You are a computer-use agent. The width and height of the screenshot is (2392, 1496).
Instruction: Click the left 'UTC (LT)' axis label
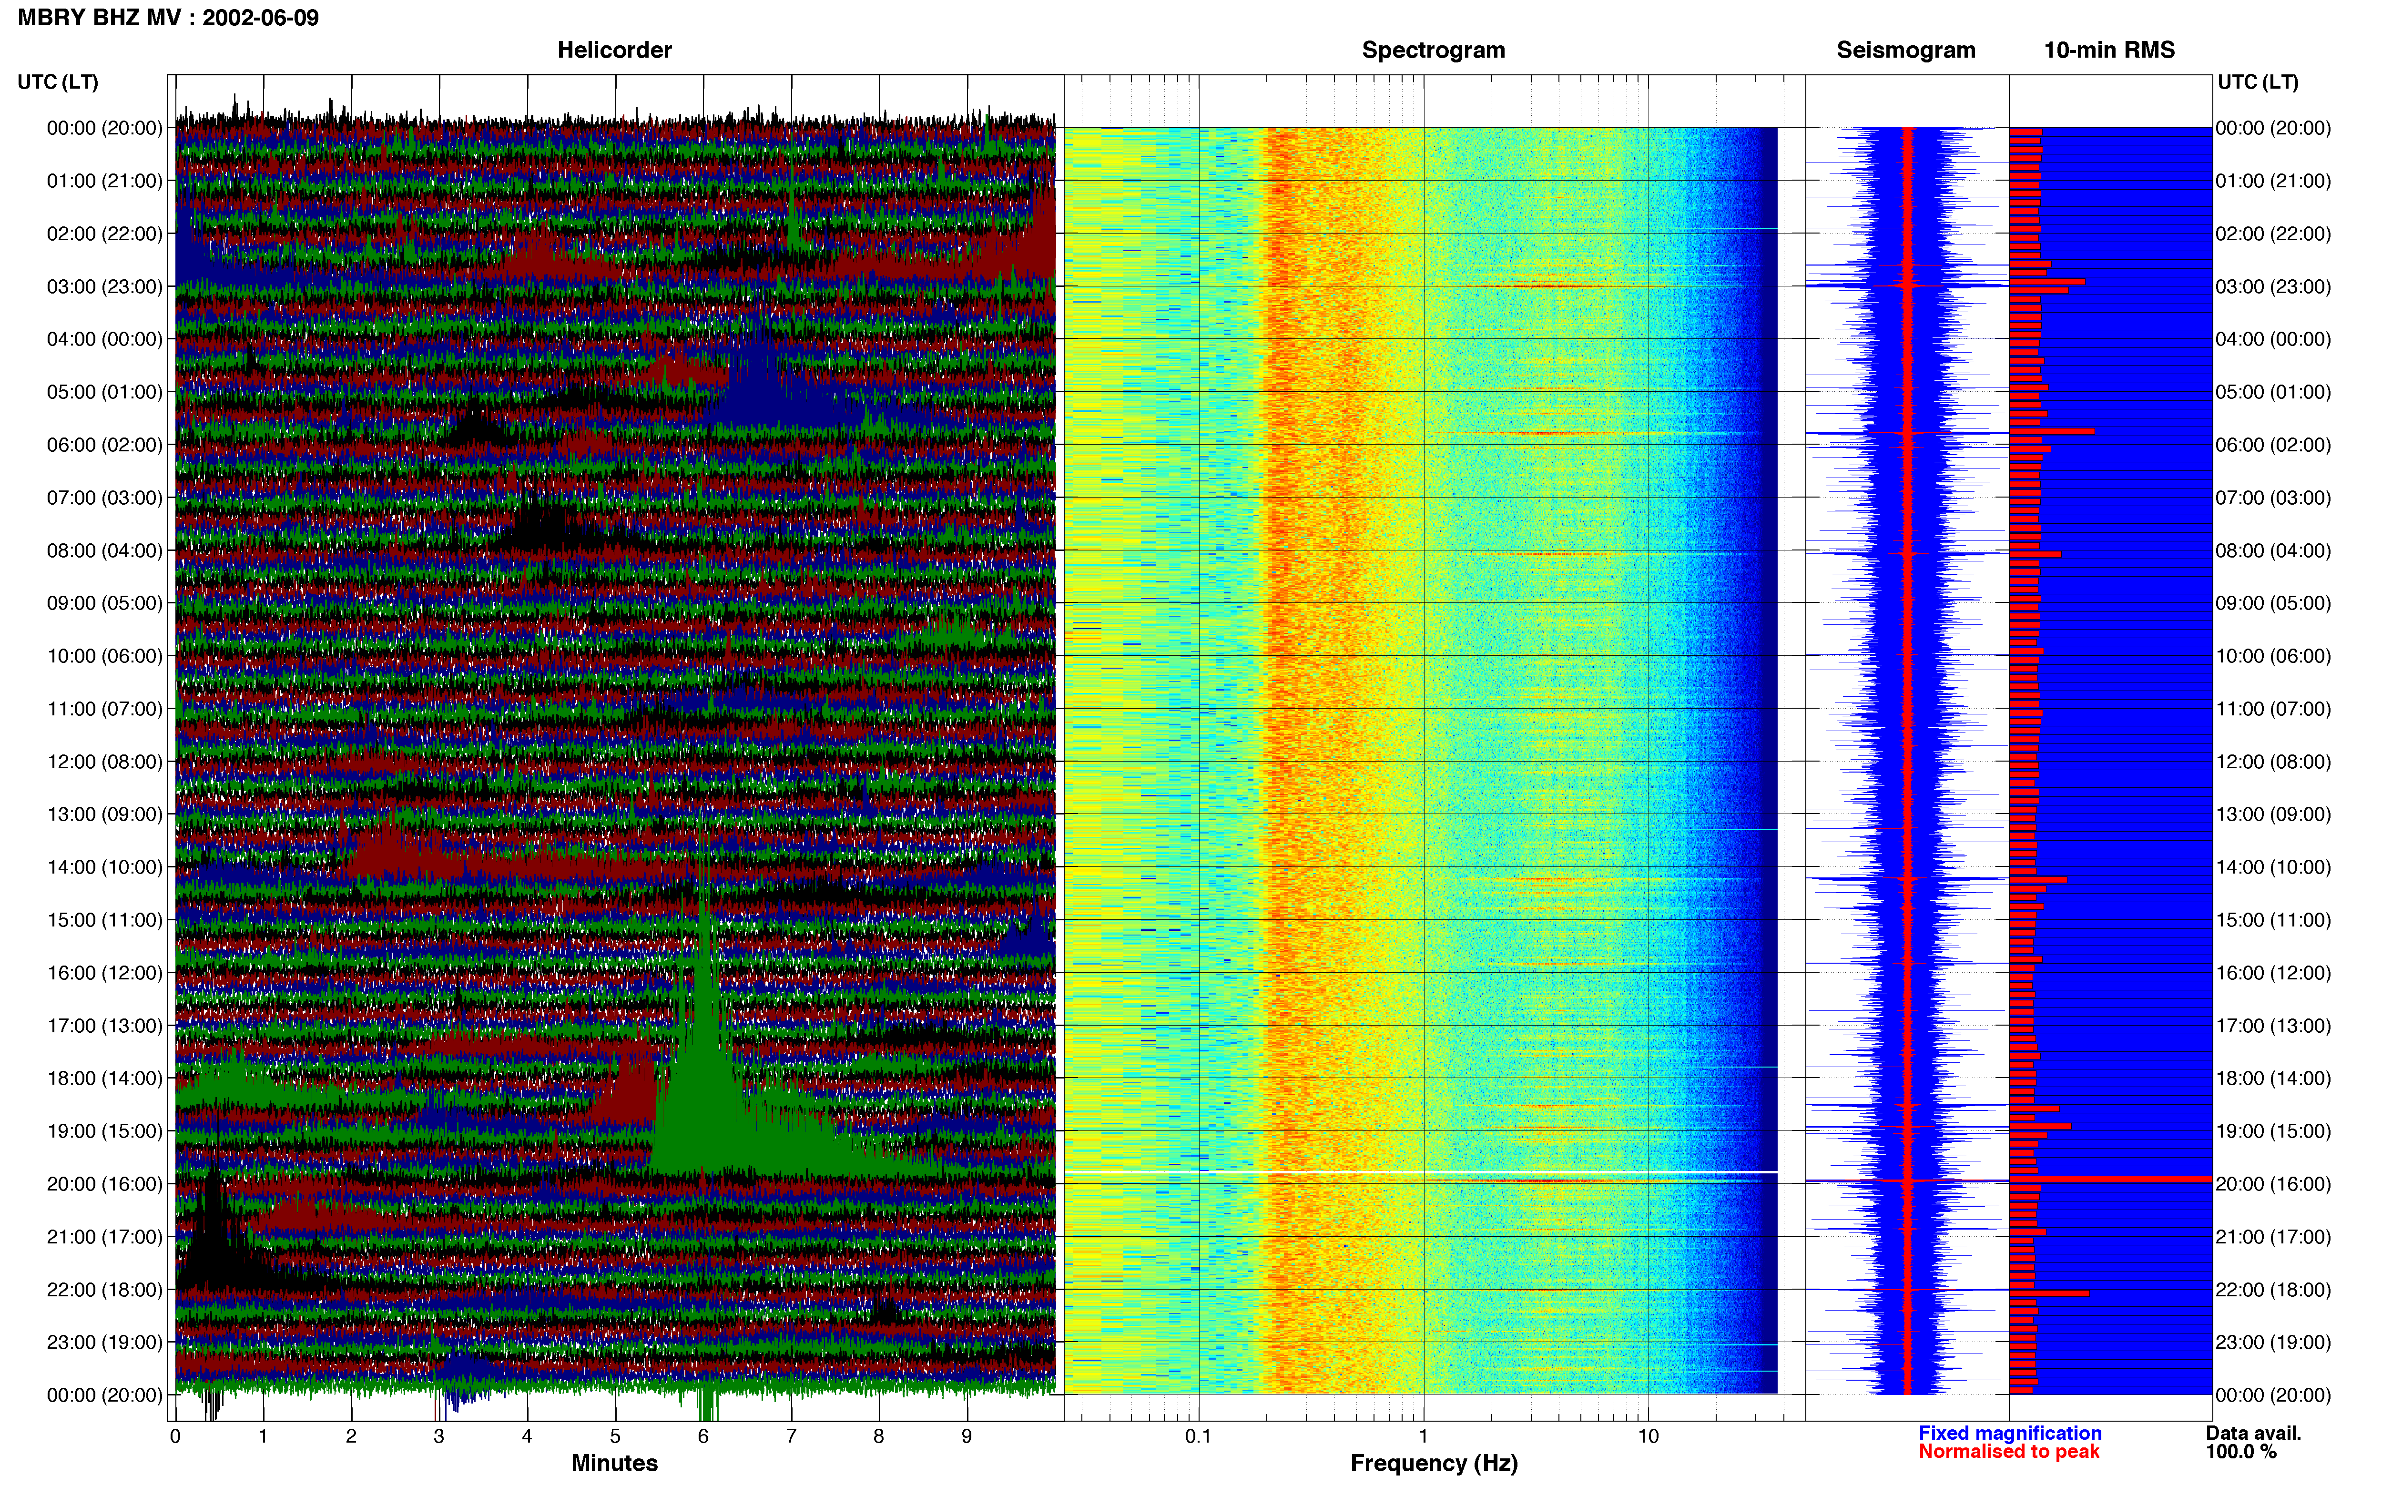58,82
